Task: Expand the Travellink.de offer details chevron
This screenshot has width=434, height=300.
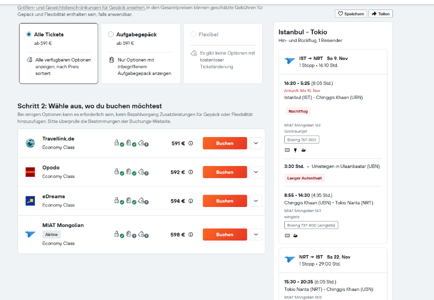Action: click(x=256, y=143)
